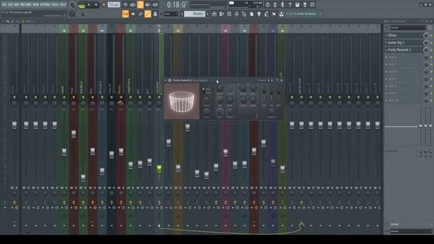Image resolution: width=434 pixels, height=244 pixels.
Task: Open the OPTIONS menu
Action: point(45,5)
